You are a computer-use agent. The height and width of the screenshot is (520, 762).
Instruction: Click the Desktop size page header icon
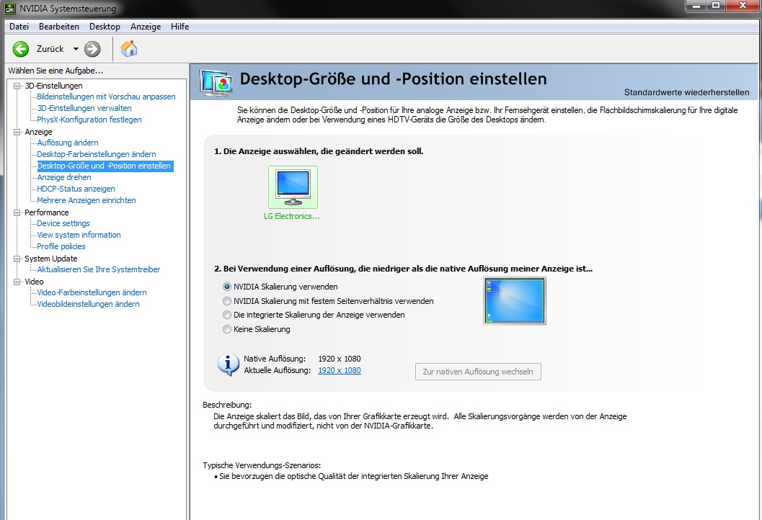(216, 84)
